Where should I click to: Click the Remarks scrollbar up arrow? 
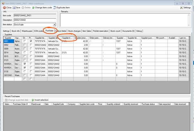click(x=189, y=15)
